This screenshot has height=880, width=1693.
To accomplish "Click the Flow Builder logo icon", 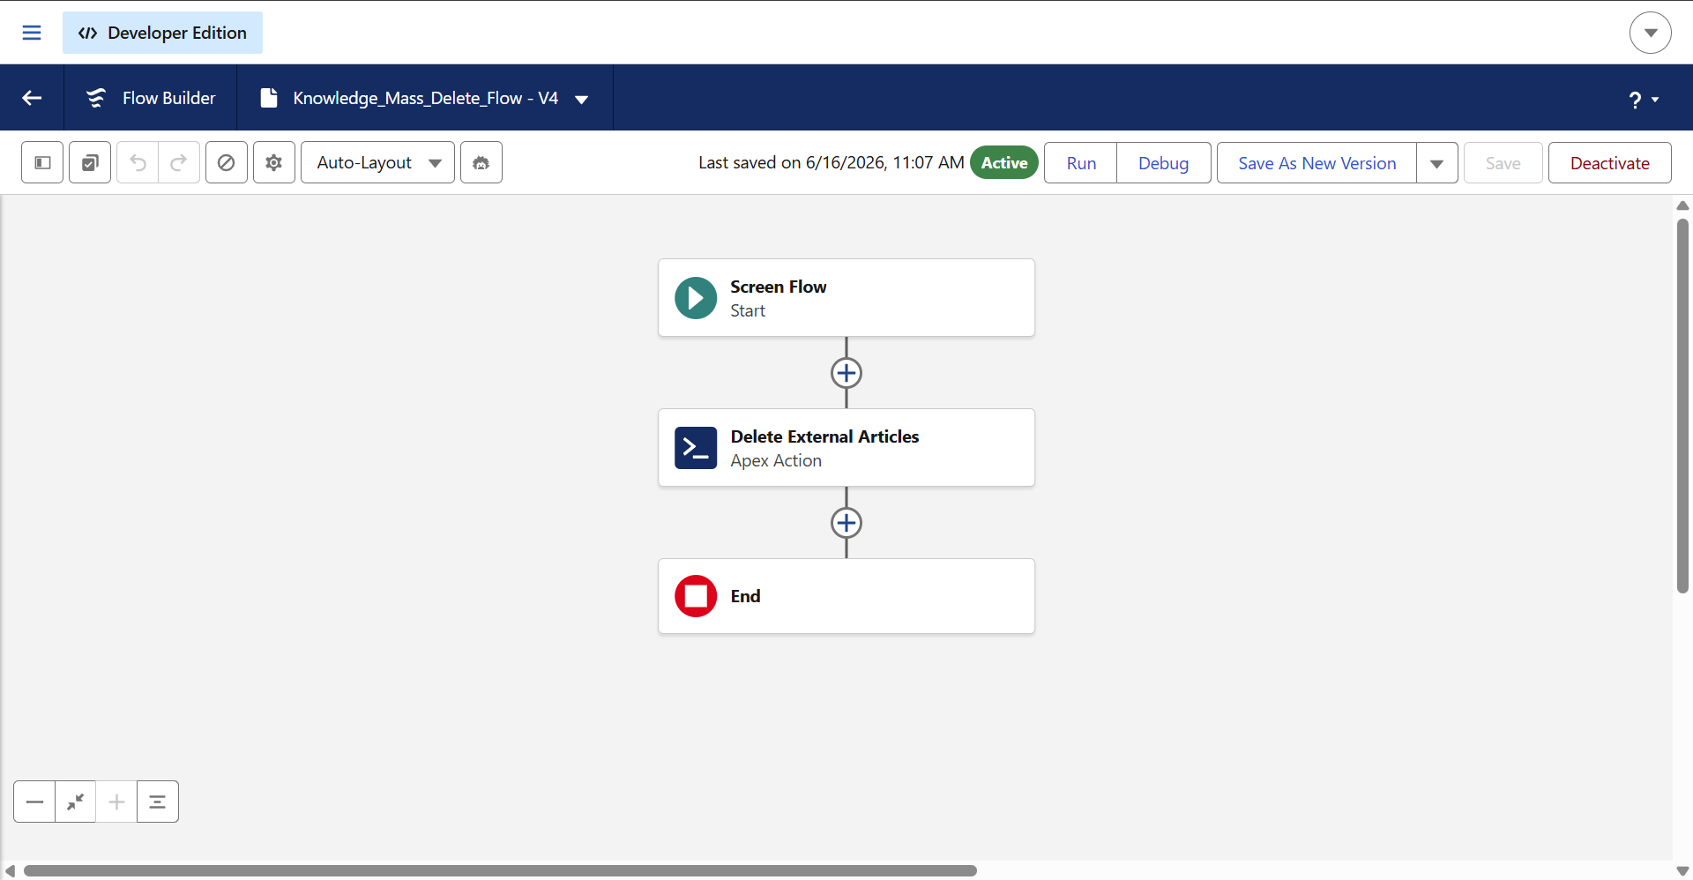I will tap(96, 98).
